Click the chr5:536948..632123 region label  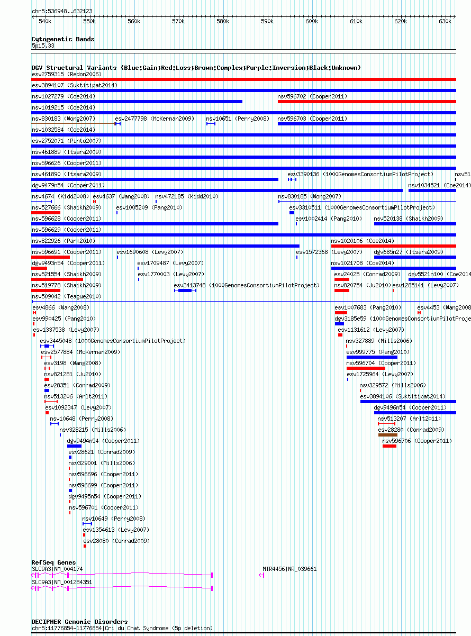tap(62, 11)
